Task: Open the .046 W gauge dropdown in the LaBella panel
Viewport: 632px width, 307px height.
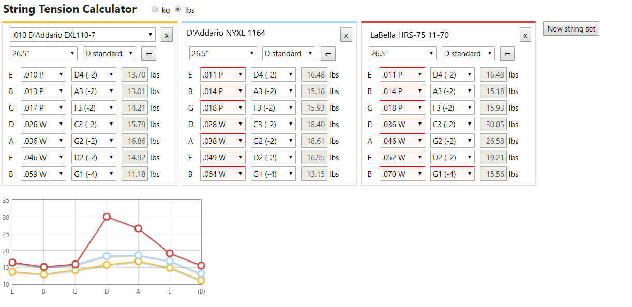Action: 402,141
